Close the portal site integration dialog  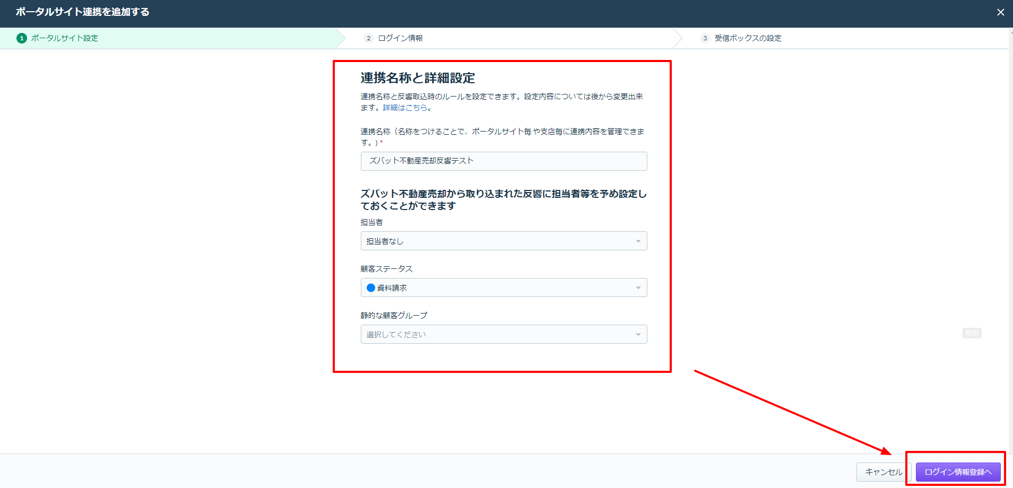pos(1000,12)
